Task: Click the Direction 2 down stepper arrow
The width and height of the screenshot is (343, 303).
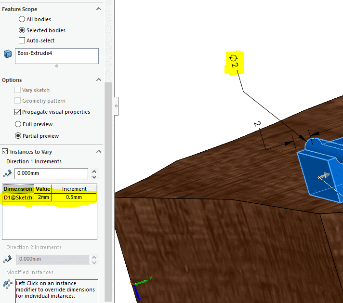Action: click(94, 263)
